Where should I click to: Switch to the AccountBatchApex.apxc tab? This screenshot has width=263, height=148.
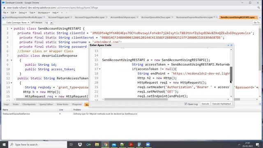123,17
